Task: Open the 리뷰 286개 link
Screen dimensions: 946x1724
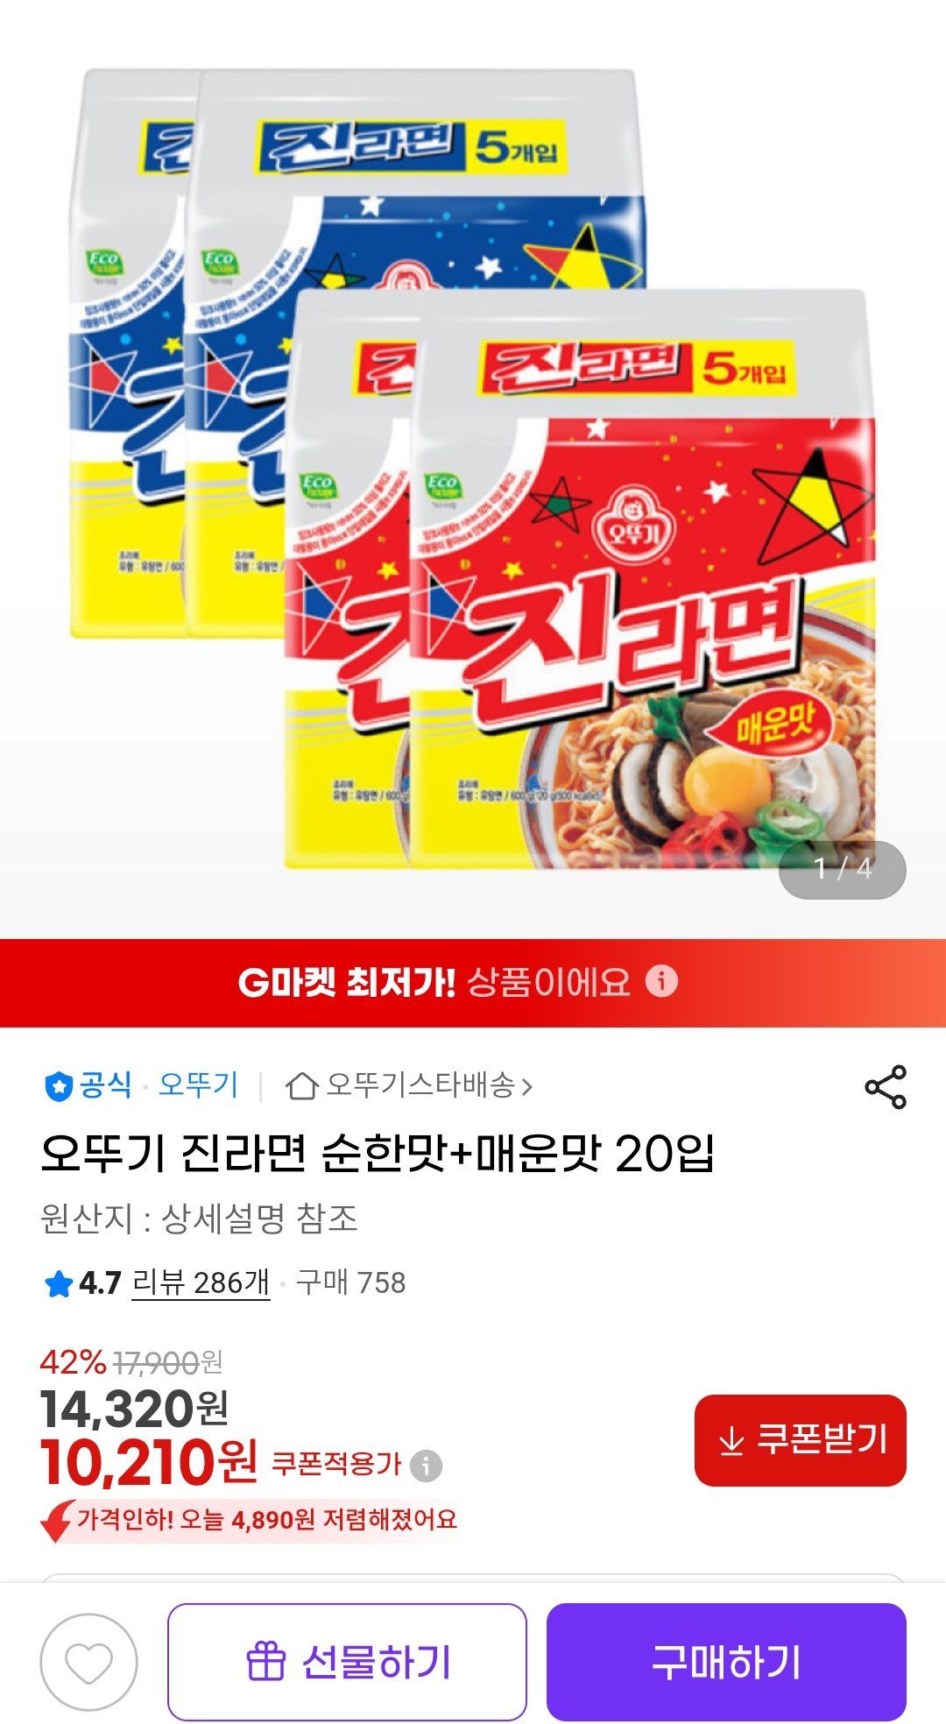Action: [x=201, y=1282]
